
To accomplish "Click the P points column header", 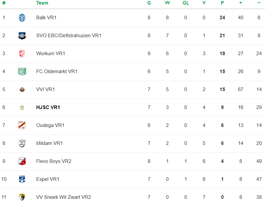I will point(222,3).
